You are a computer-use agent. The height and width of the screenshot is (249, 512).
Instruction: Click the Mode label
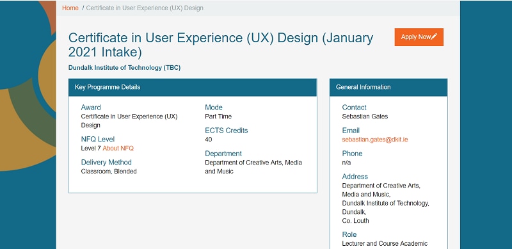click(x=214, y=107)
